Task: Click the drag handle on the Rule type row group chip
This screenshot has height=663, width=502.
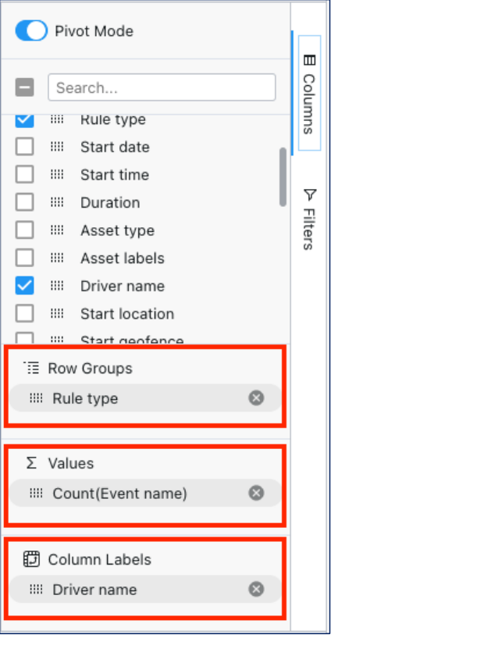Action: point(36,398)
